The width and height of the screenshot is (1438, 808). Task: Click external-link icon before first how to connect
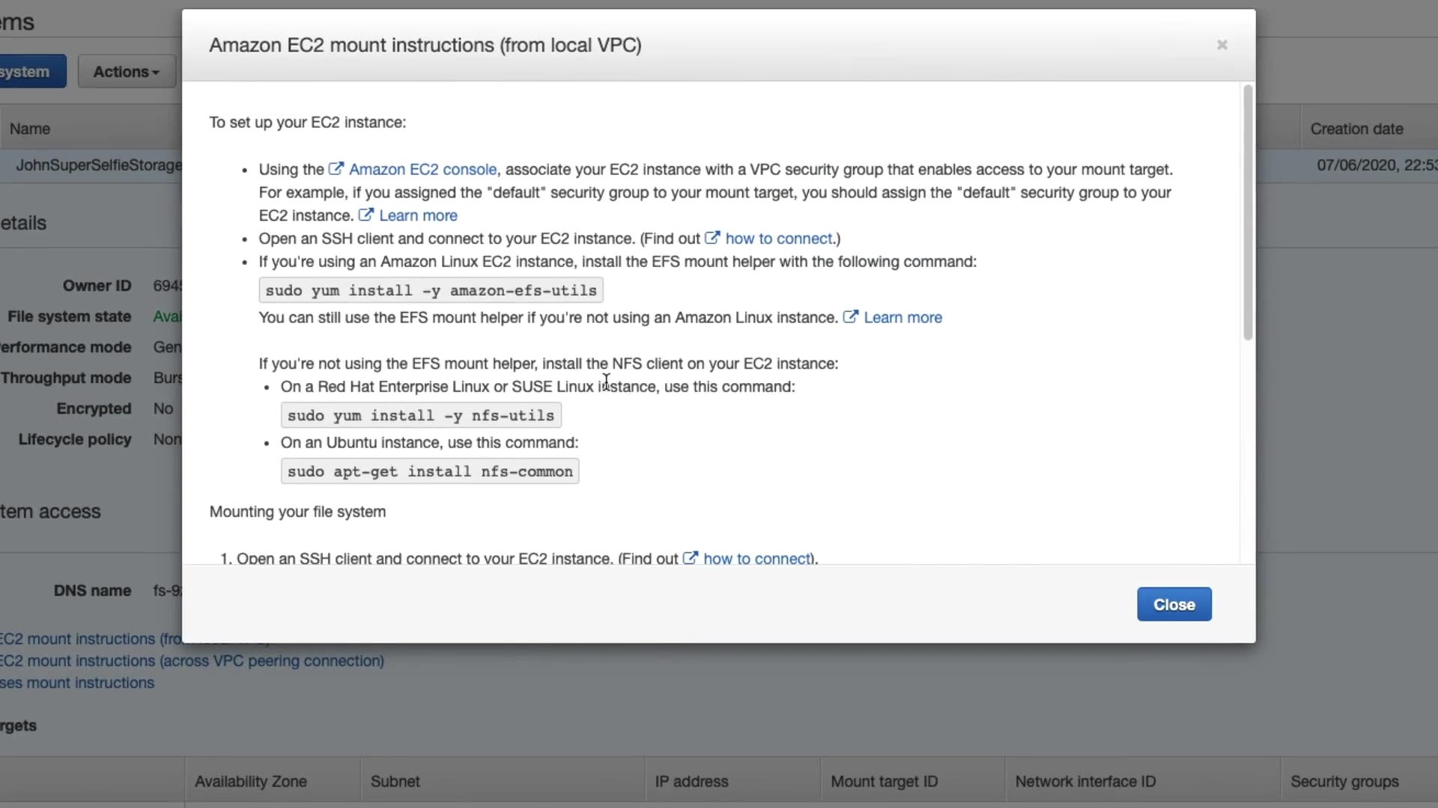[x=712, y=238]
